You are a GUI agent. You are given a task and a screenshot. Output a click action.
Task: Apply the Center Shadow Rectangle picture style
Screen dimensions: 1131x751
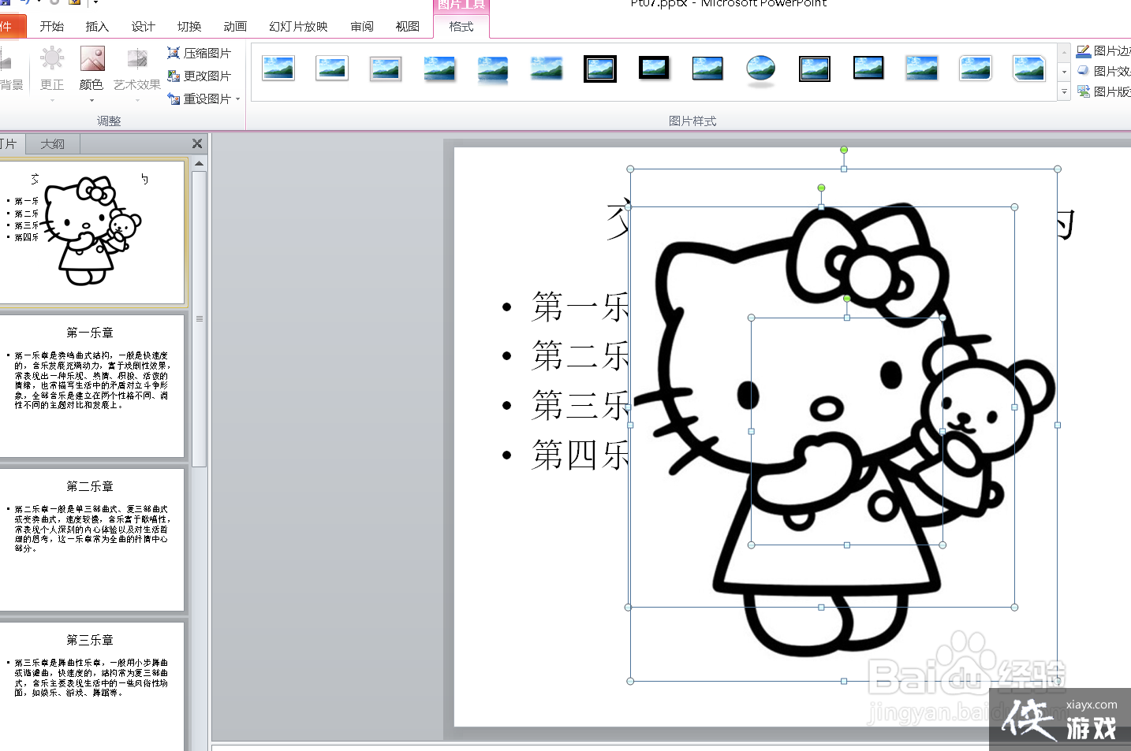(x=922, y=69)
